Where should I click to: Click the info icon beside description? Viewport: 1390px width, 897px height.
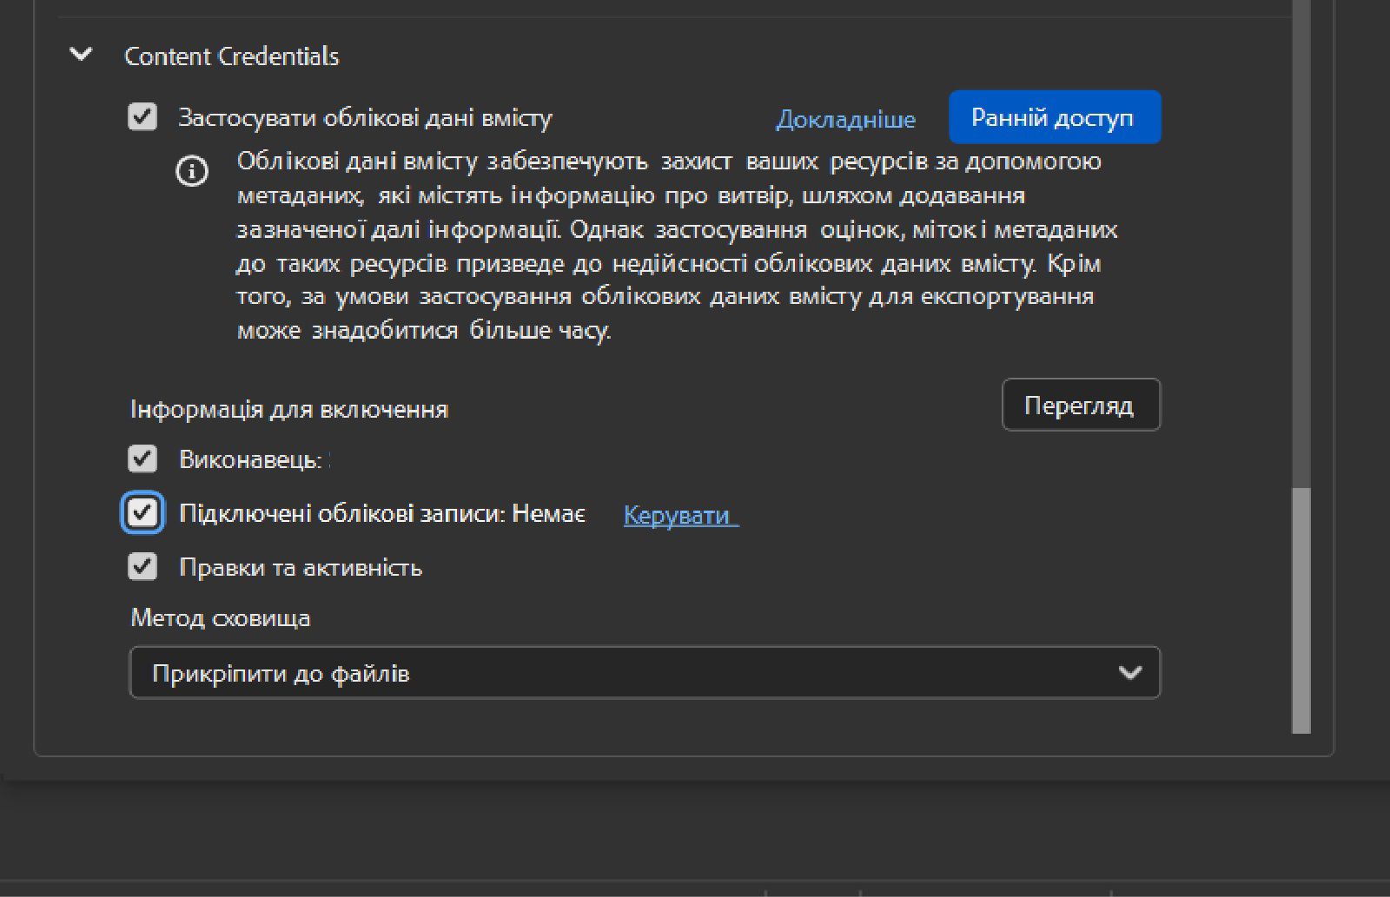(192, 170)
